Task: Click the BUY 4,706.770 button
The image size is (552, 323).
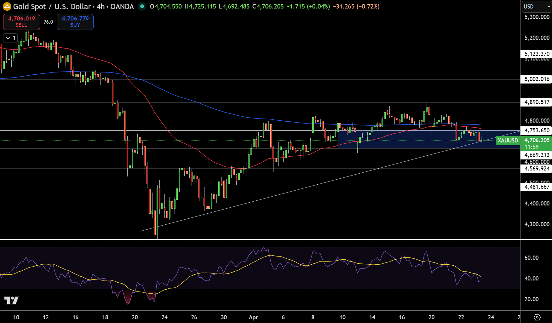Action: [x=75, y=22]
